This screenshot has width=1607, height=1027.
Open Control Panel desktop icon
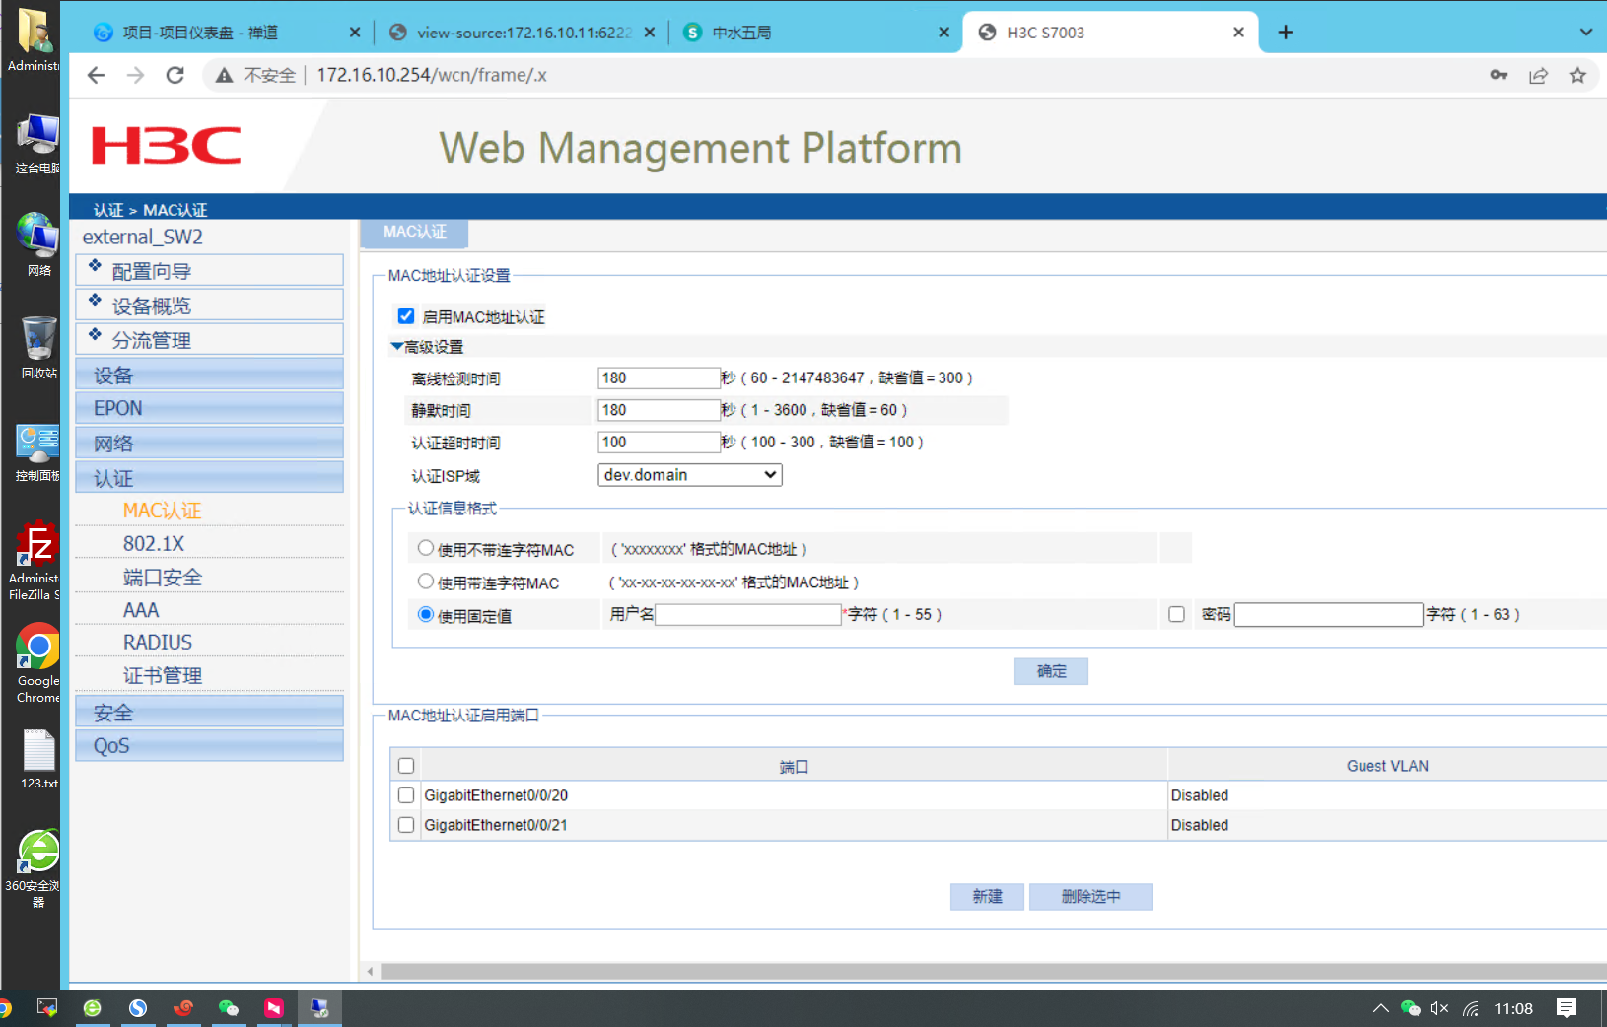click(x=37, y=452)
